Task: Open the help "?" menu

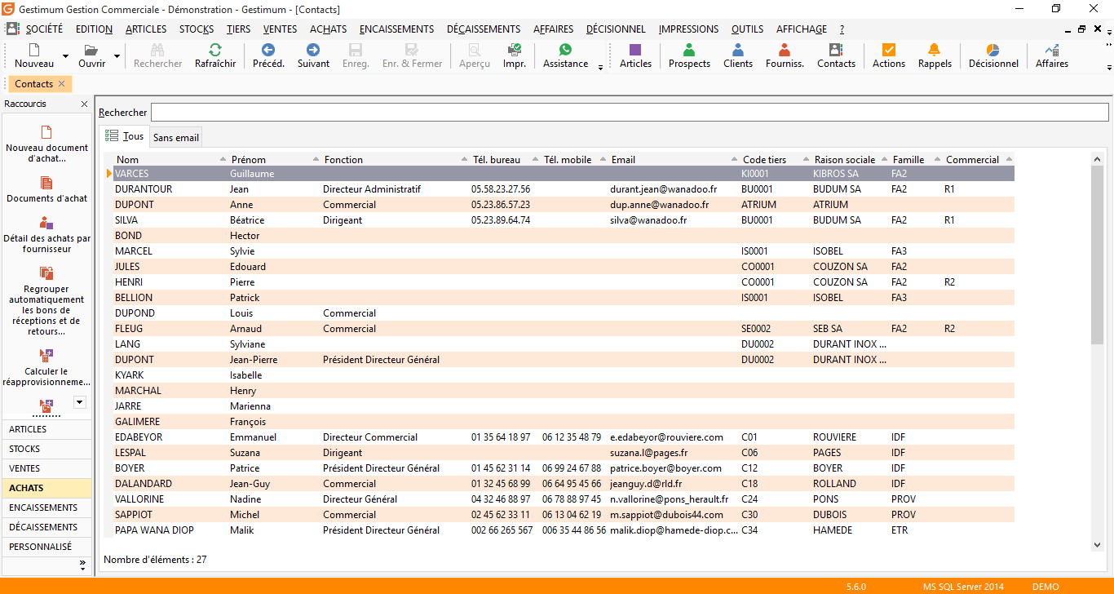Action: (x=842, y=29)
